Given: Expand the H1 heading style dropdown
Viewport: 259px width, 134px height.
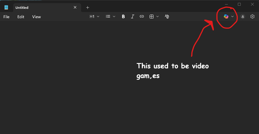Looking at the screenshot, I should 94,17.
